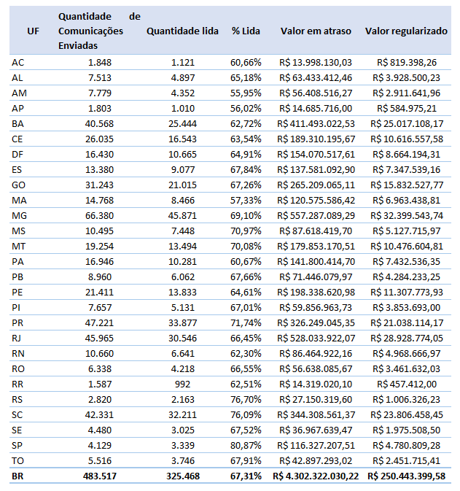Click the R$ 4.302.322.030,22 total cell
The height and width of the screenshot is (491, 460).
tap(315, 476)
